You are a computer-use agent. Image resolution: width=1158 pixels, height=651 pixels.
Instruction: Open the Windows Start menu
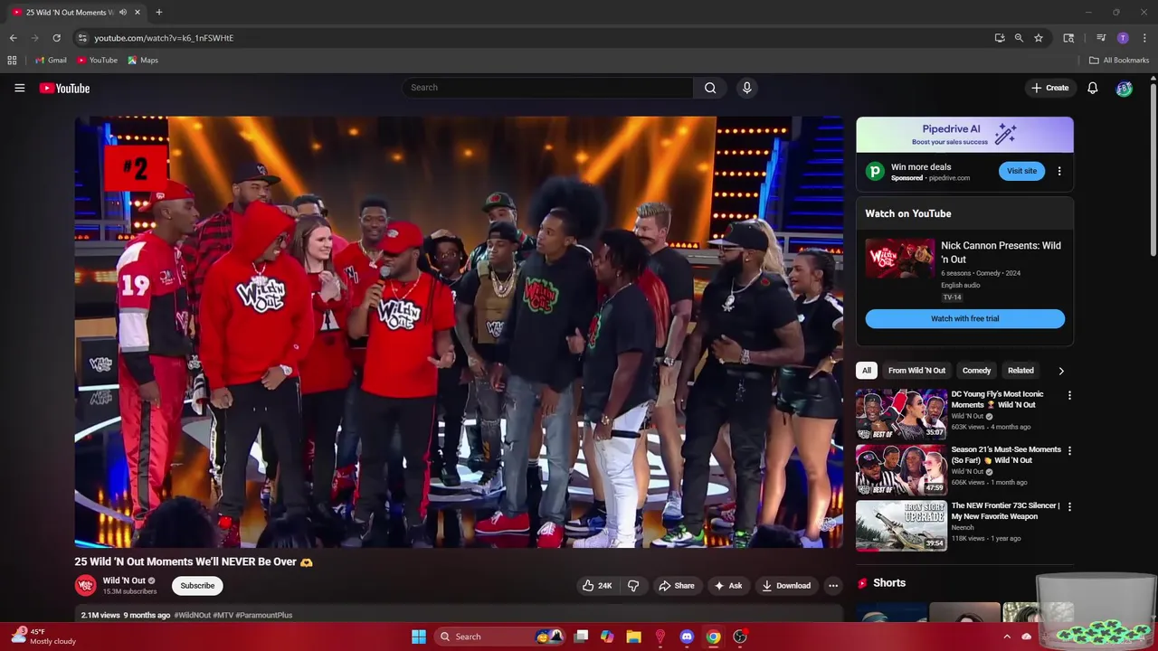click(x=419, y=637)
